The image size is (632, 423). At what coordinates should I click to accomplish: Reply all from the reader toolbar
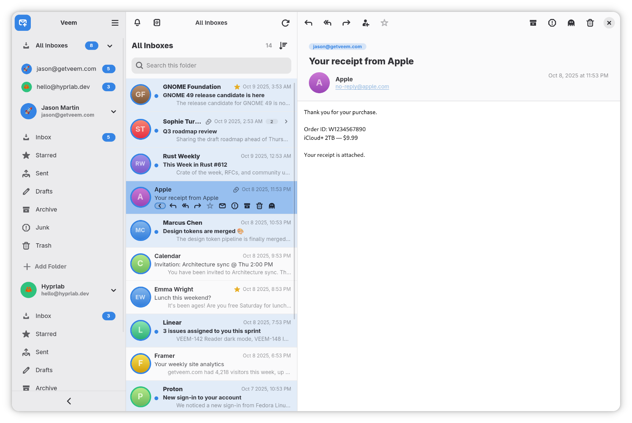point(327,23)
